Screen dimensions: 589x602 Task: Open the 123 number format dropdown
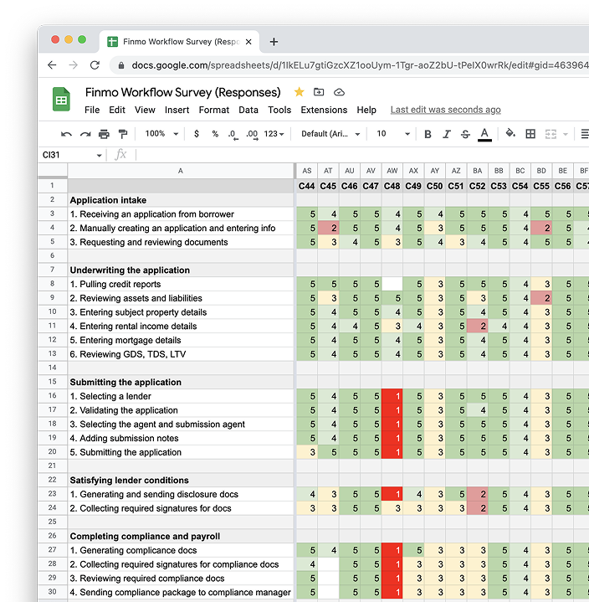pos(274,134)
